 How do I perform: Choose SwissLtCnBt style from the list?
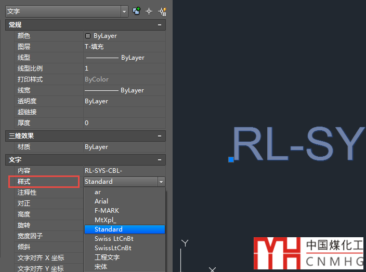pyautogui.click(x=113, y=248)
